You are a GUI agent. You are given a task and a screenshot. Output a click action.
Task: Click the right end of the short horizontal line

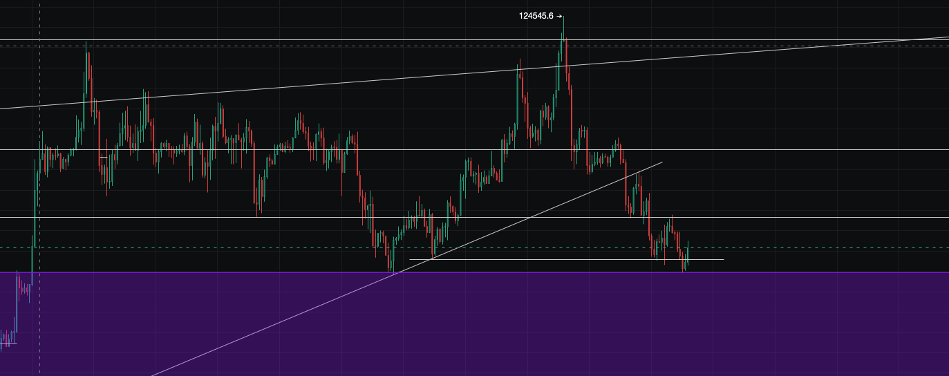[723, 260]
